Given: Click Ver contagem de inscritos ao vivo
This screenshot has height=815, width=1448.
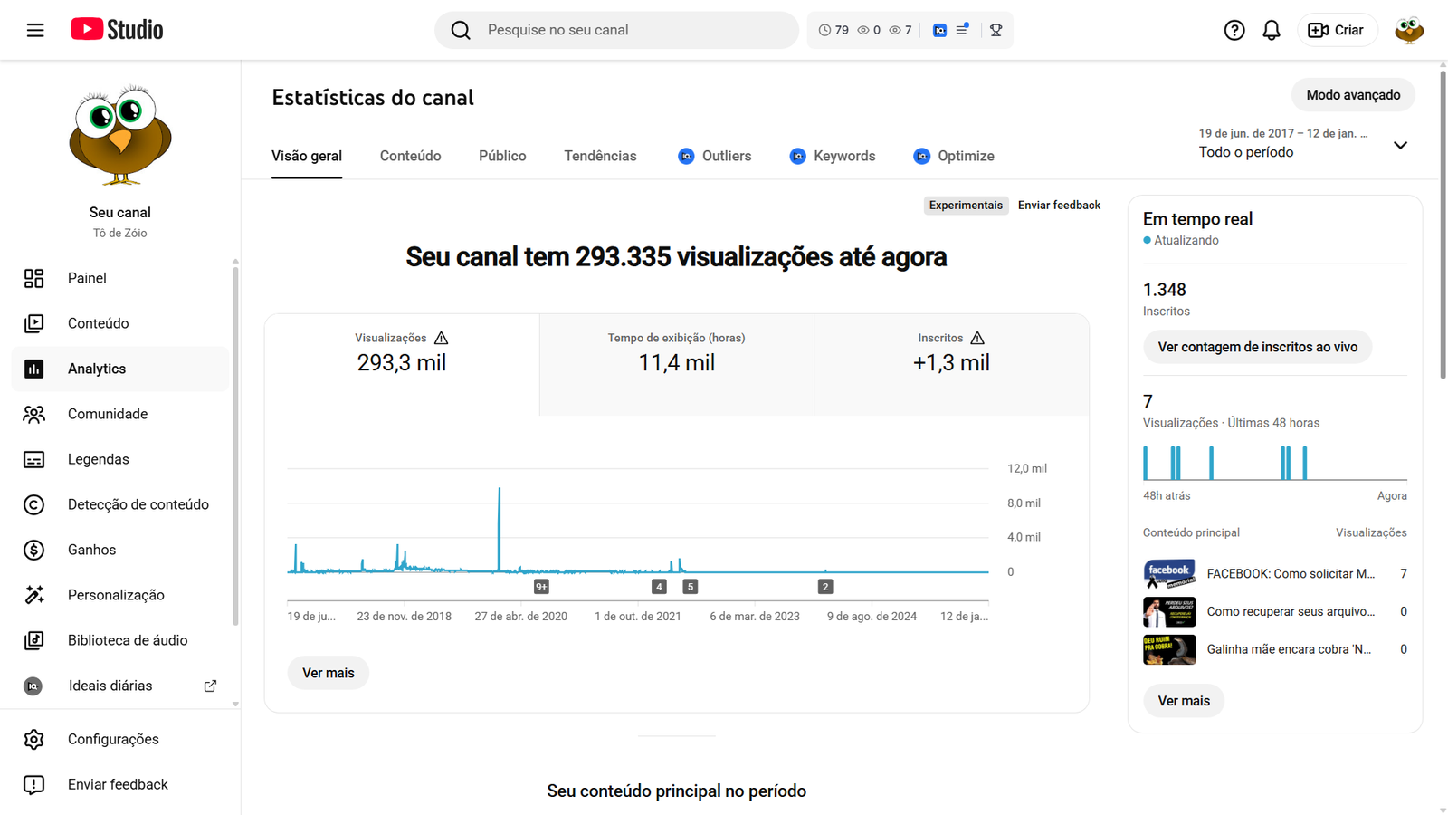Looking at the screenshot, I should click(x=1257, y=347).
